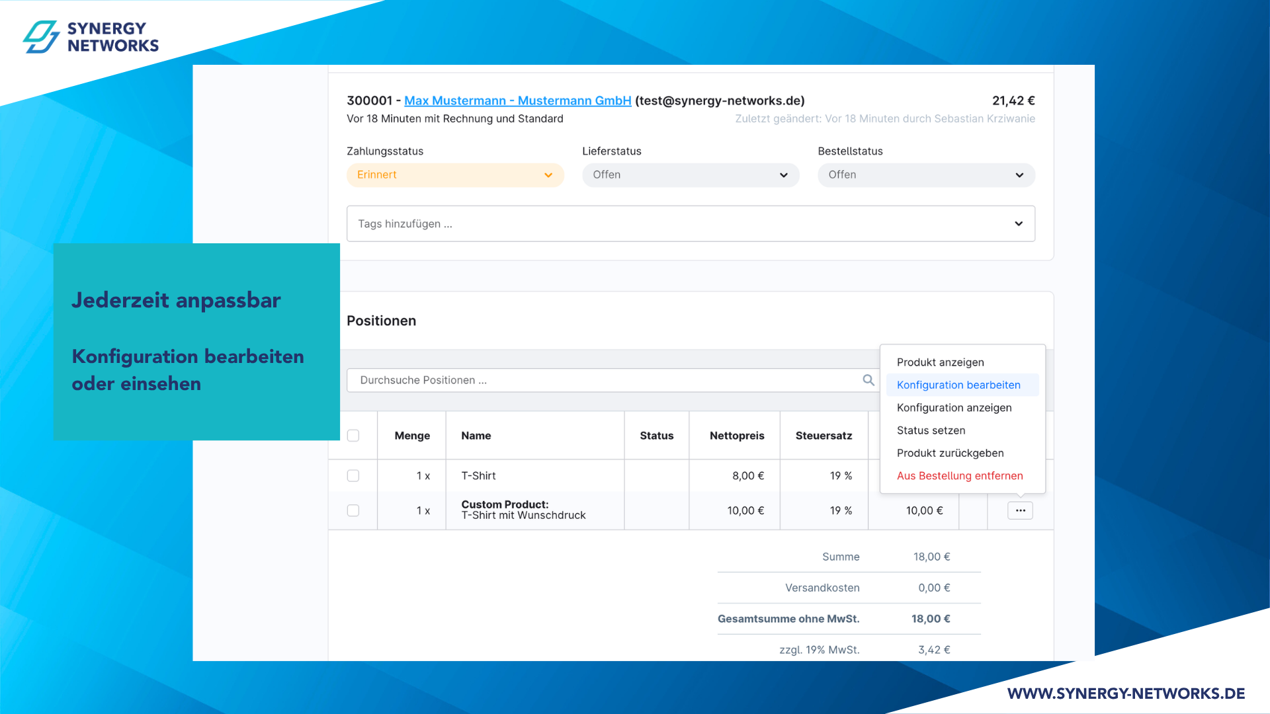This screenshot has height=714, width=1270.
Task: Click the Synergy Networks logo
Action: pyautogui.click(x=91, y=37)
